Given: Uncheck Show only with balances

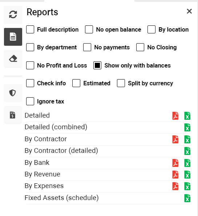Looking at the screenshot, I should (x=97, y=65).
